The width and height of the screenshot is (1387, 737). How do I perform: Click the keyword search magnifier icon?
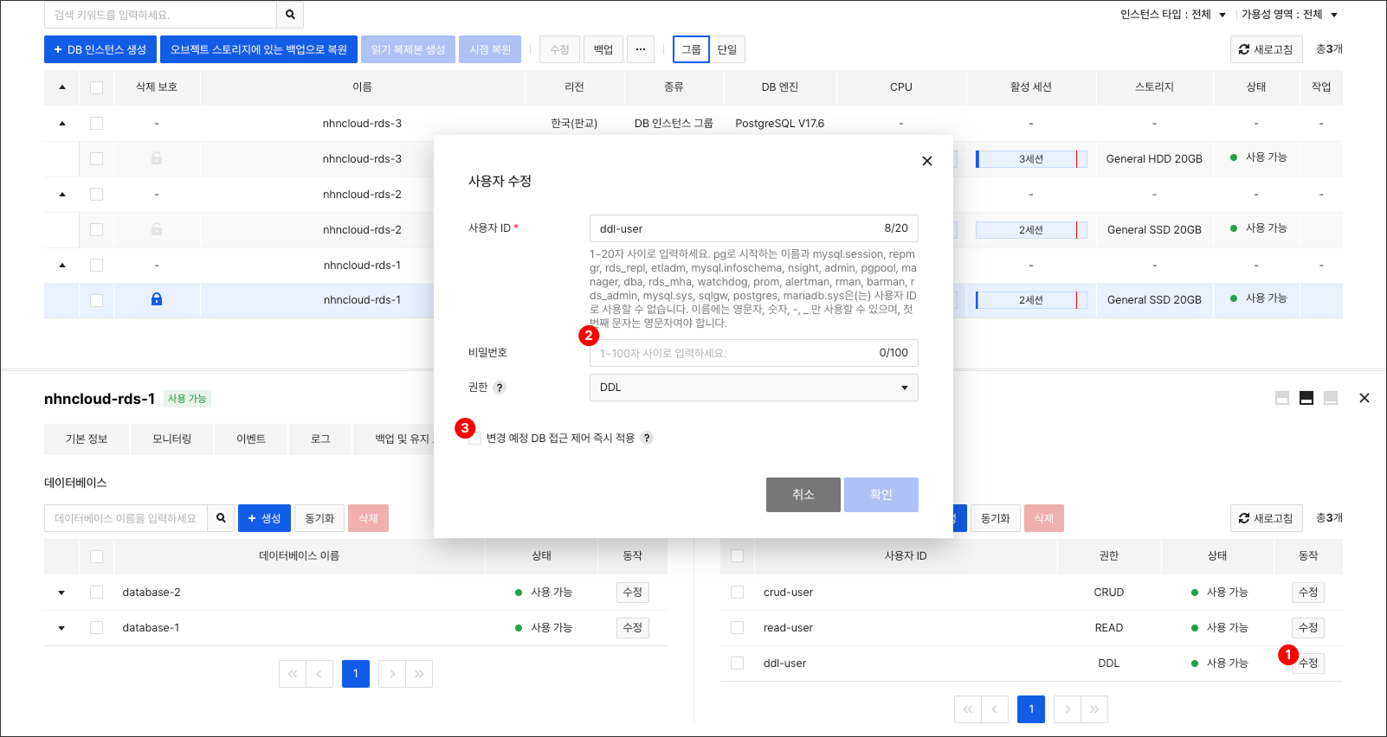(x=290, y=15)
